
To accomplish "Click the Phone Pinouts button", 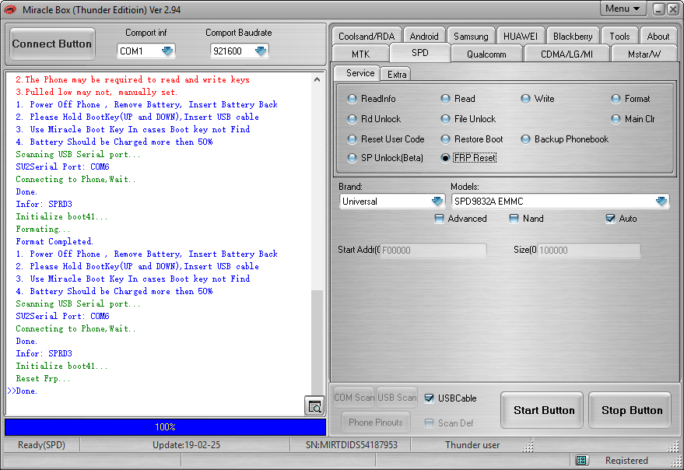I will point(376,422).
